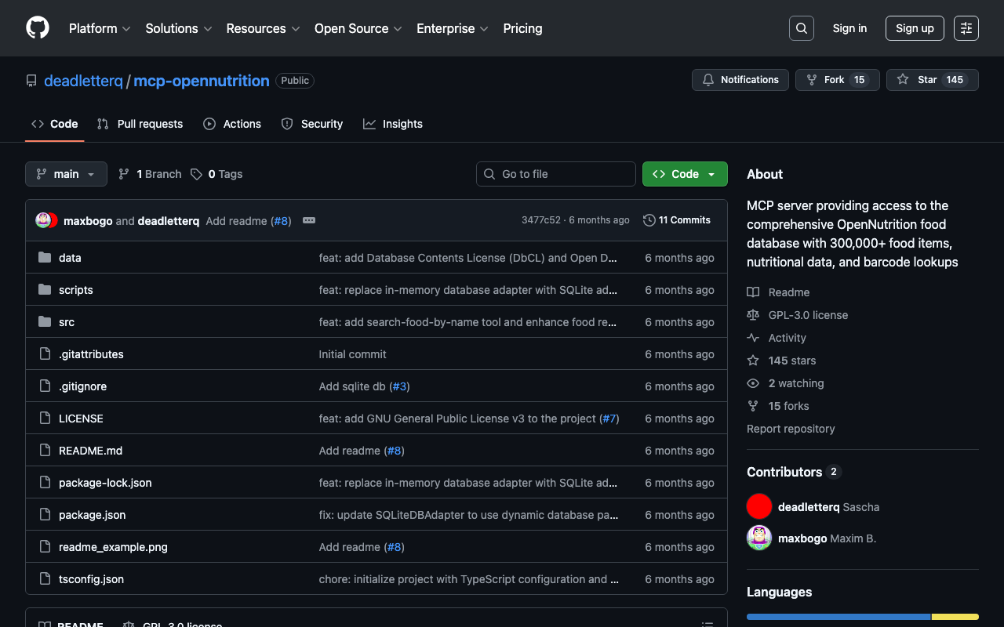This screenshot has width=1004, height=627.
Task: Expand the commit message ellipsis icon
Action: tap(309, 220)
